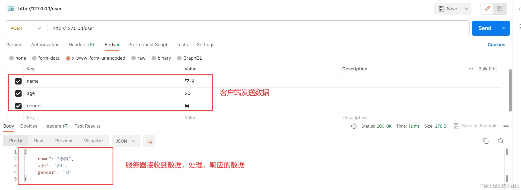This screenshot has height=190, width=521.
Task: Switch to the response Body tab
Action: point(9,126)
